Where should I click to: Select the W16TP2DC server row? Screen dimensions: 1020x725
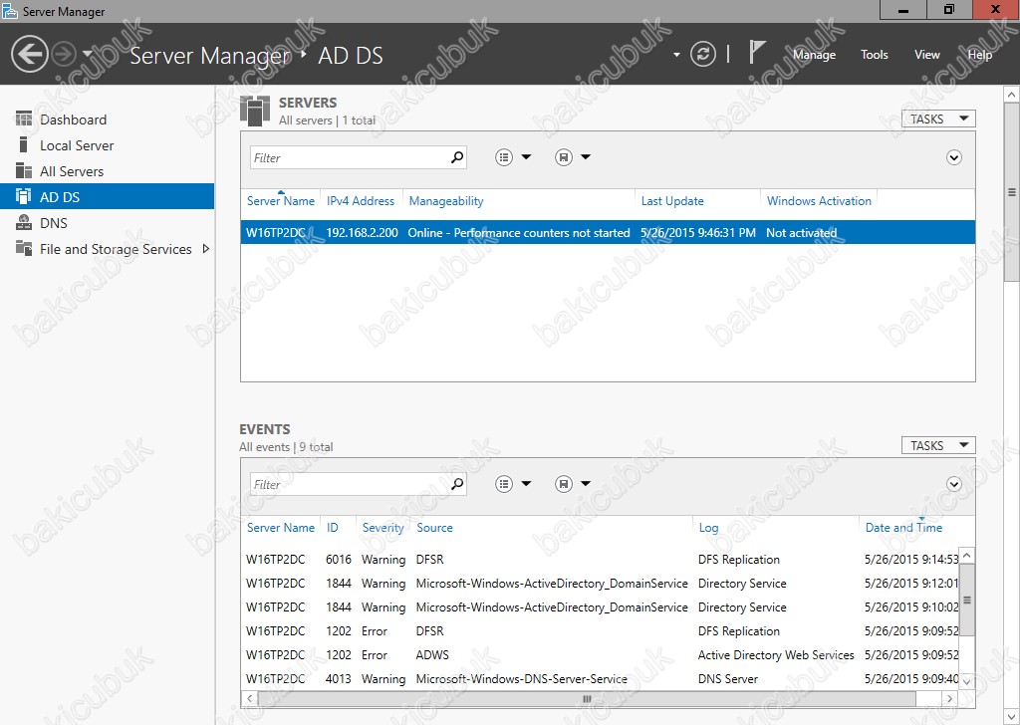tap(608, 233)
